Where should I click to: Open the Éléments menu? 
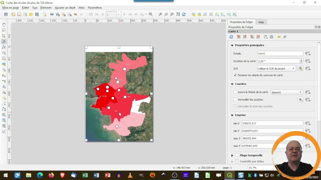click(x=46, y=8)
